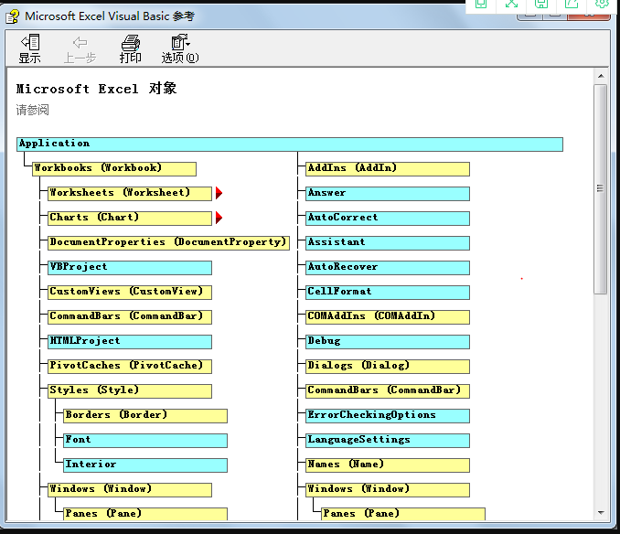
Task: Open the 选项 (Options) toolbar menu
Action: [x=180, y=49]
